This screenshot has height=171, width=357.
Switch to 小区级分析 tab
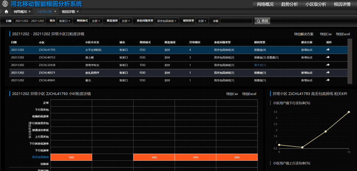point(44,12)
